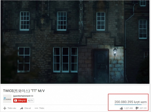Open the jypentertainment channel avatar
151x112 pixels.
pos(7,99)
